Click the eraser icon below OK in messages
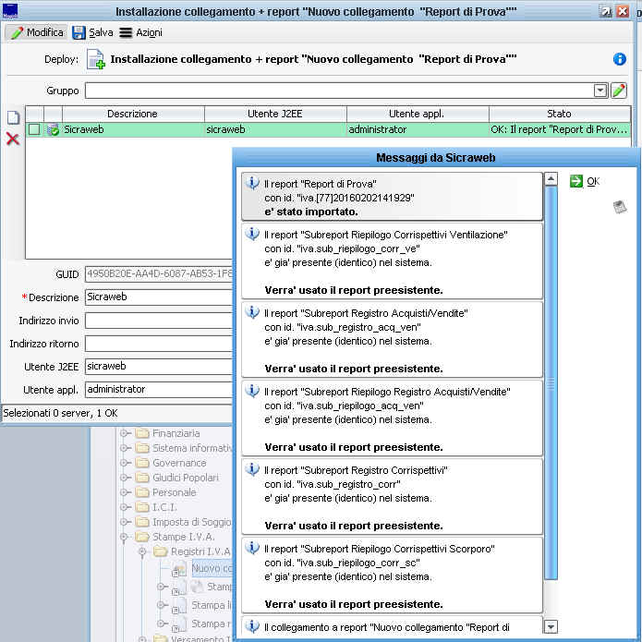The width and height of the screenshot is (642, 642). 620,207
